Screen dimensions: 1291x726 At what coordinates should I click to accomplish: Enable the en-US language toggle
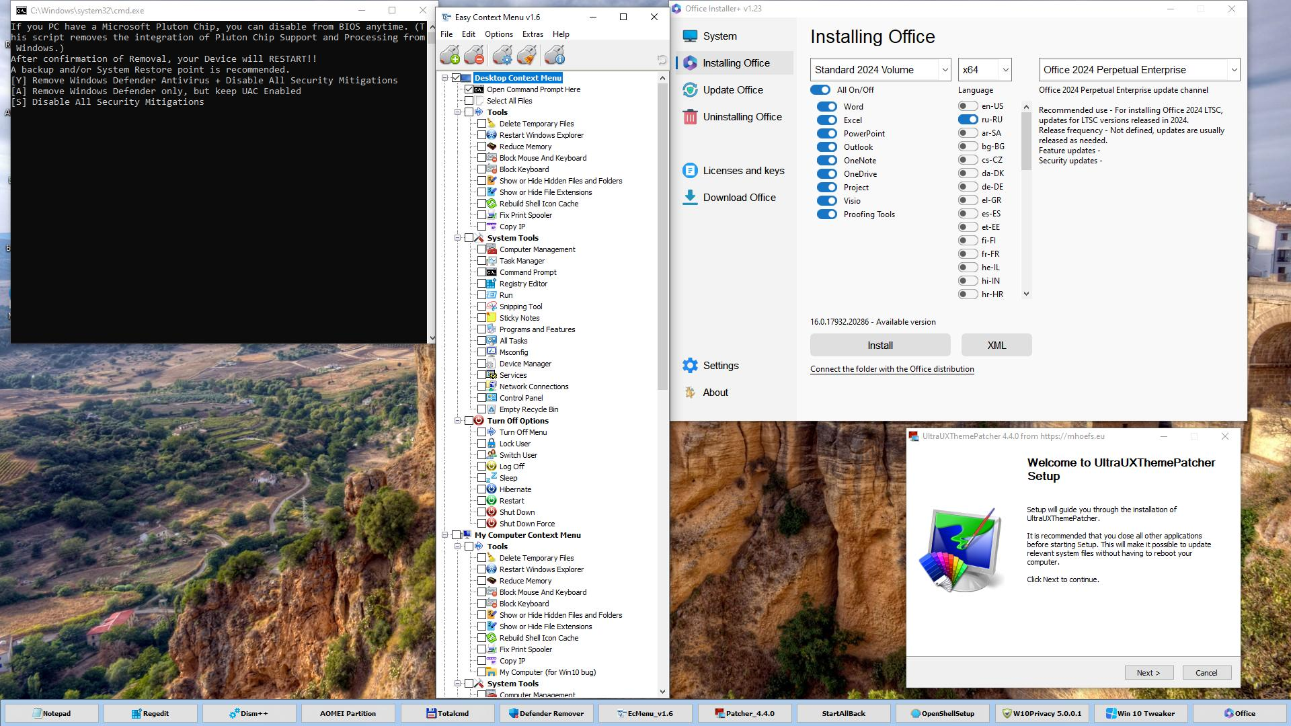[968, 106]
